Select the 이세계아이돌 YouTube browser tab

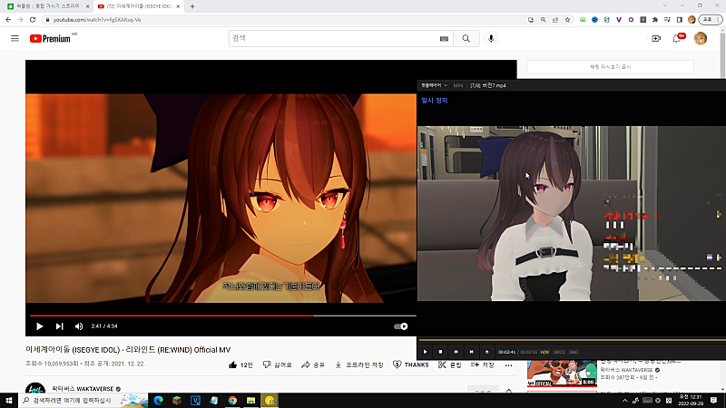click(x=138, y=6)
